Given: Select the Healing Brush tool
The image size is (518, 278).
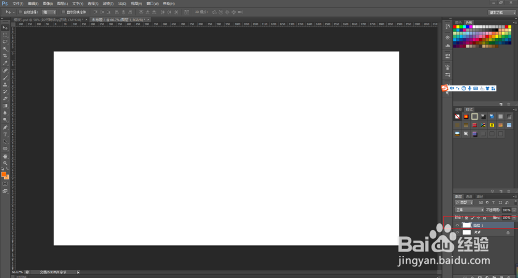Looking at the screenshot, I should coord(5,70).
